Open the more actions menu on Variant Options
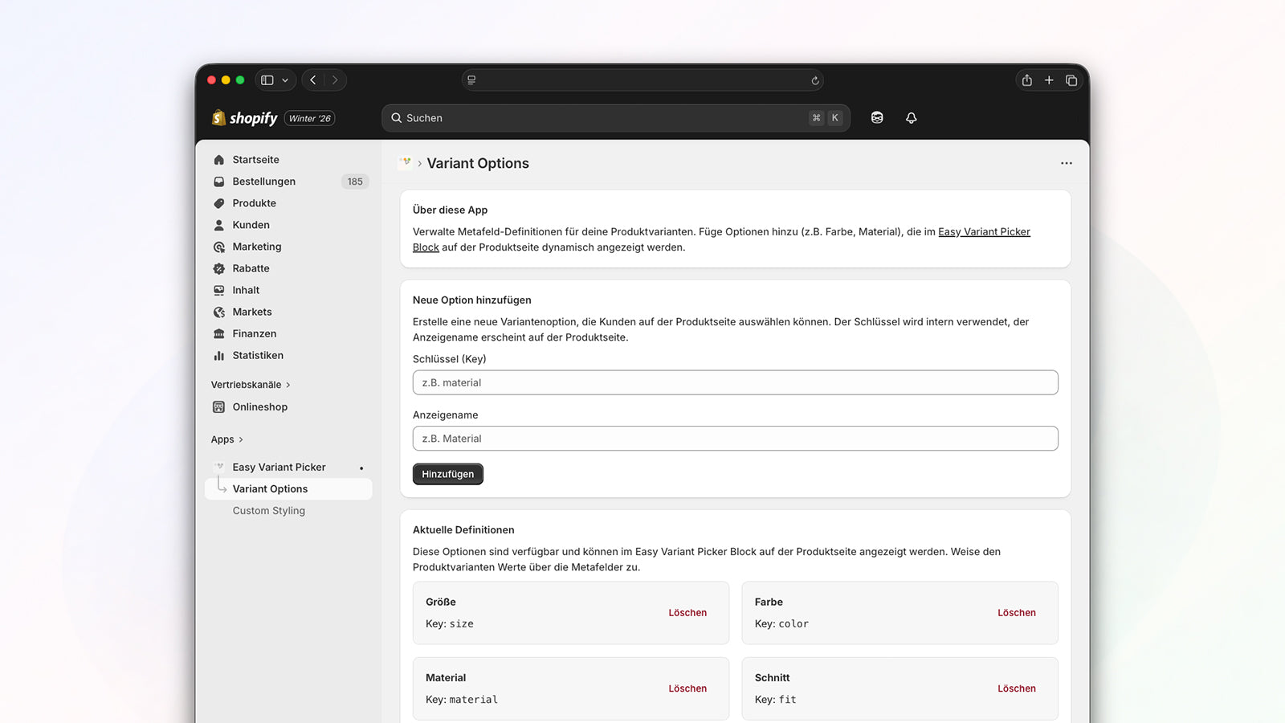 click(1067, 163)
